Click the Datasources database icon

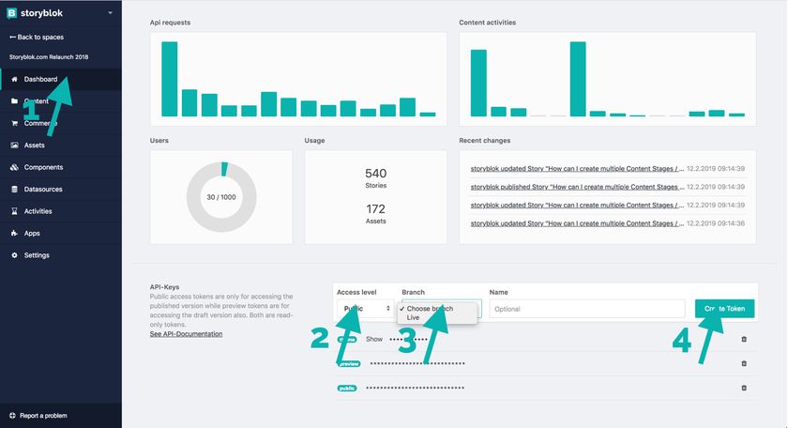pyautogui.click(x=14, y=189)
